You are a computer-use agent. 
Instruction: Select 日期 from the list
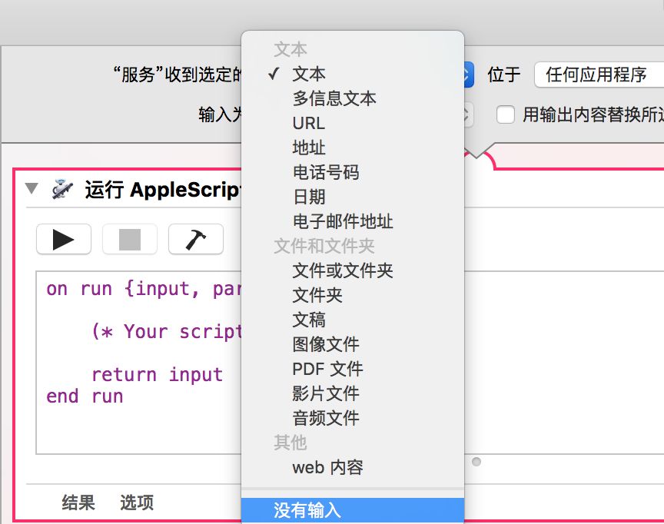coord(352,197)
